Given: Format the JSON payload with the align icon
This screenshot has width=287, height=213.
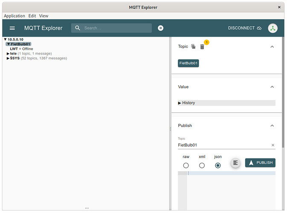Looking at the screenshot, I should point(235,163).
